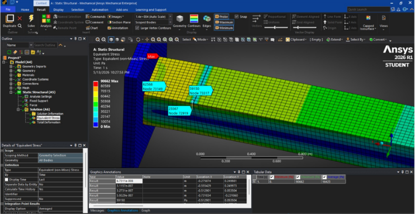This screenshot has height=214, width=415.
Task: Click the Duplicate outline icon
Action: click(10, 19)
